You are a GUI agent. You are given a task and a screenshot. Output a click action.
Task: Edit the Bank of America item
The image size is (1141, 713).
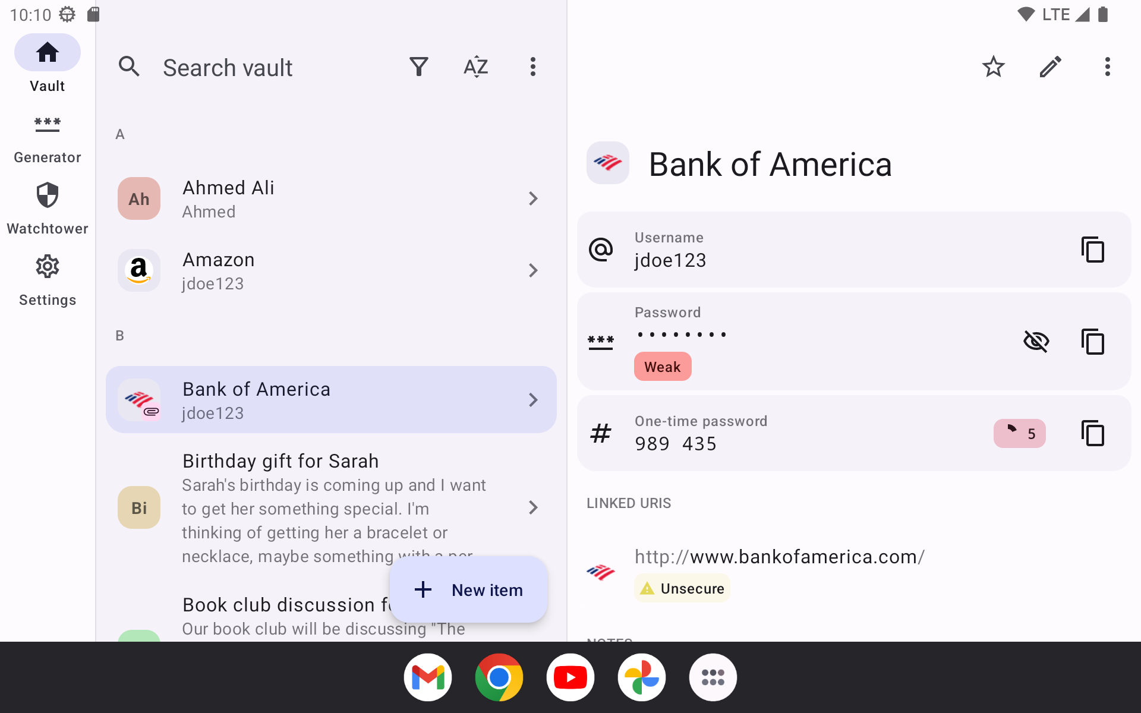[1050, 67]
